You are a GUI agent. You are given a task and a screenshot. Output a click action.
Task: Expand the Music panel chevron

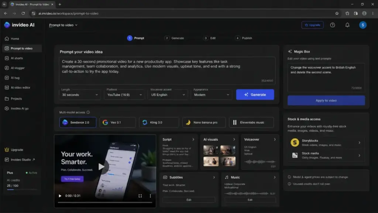275,177
